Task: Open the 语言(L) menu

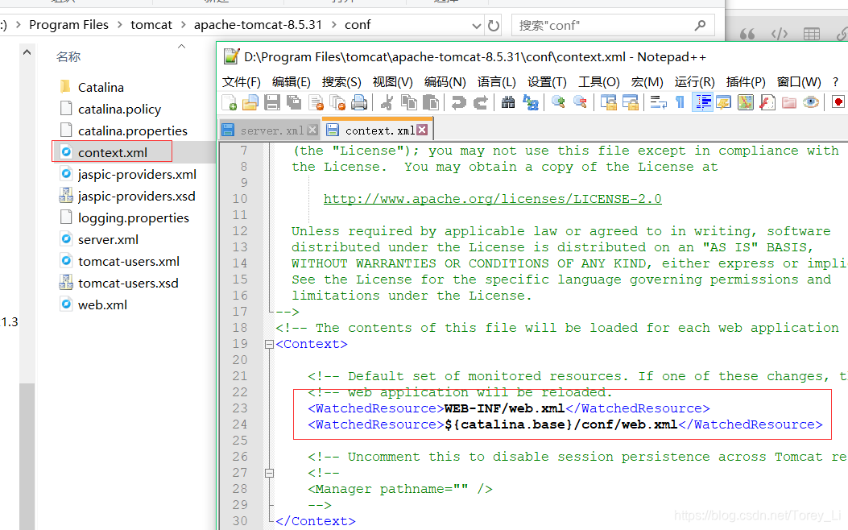Action: pyautogui.click(x=496, y=81)
